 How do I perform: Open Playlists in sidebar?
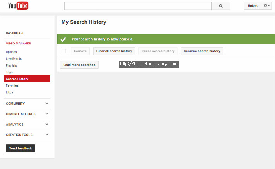[x=11, y=65]
